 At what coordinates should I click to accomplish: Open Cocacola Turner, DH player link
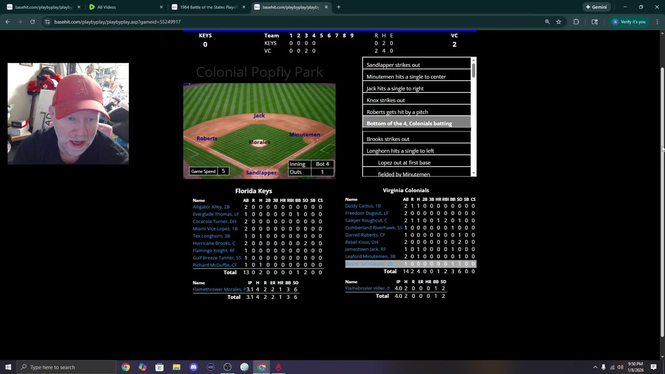[215, 221]
